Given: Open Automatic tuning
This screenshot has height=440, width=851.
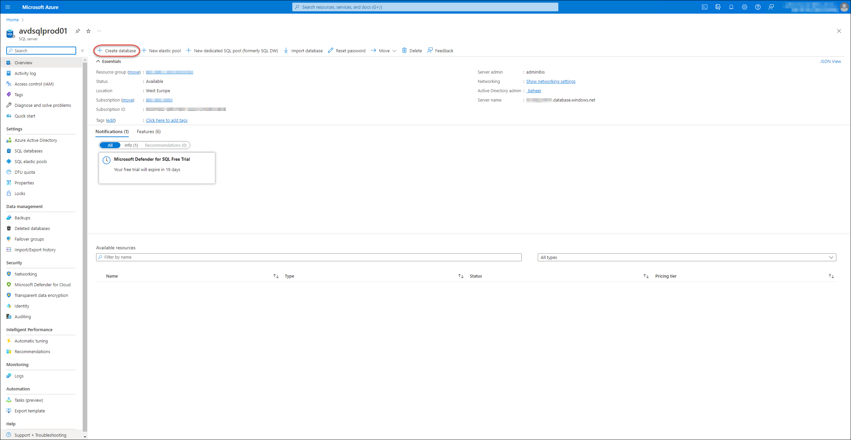Looking at the screenshot, I should tap(41, 341).
